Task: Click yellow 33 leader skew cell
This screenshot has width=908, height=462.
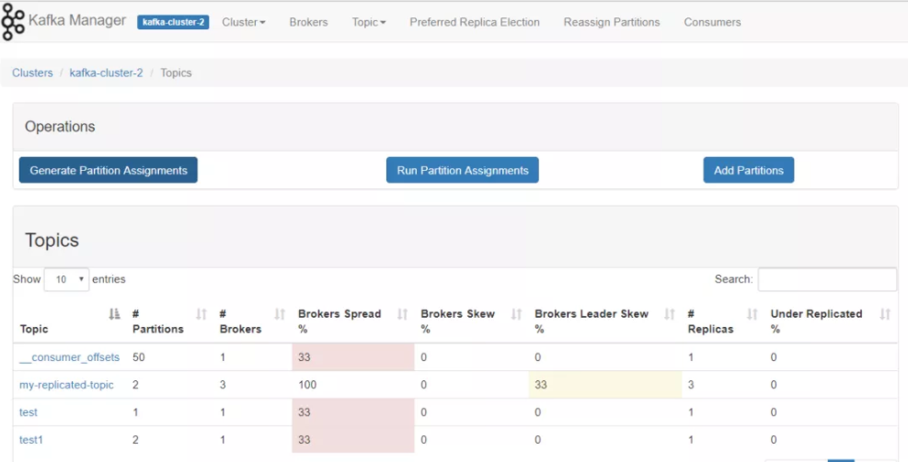Action: (605, 385)
